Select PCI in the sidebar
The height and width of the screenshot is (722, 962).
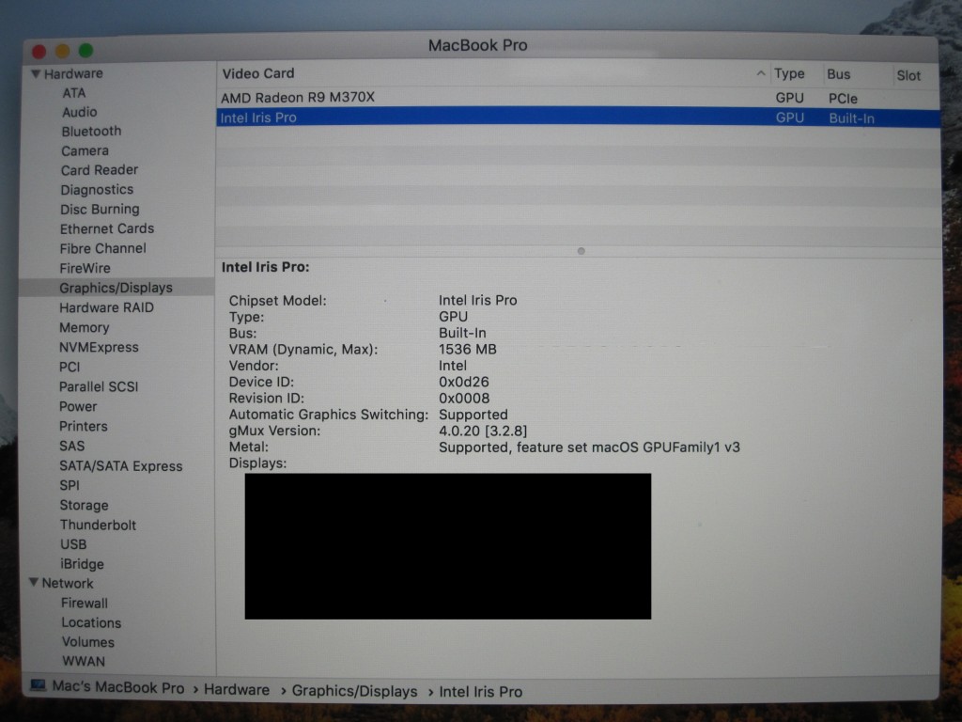[x=70, y=367]
